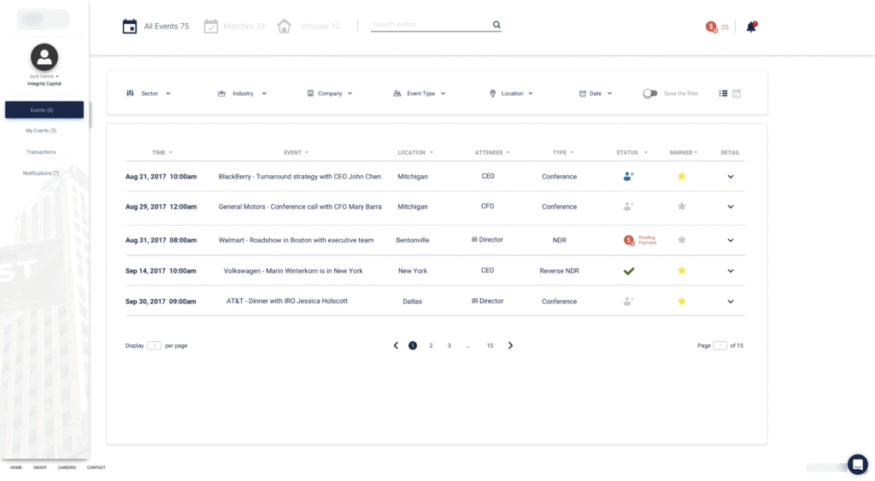Click the Display per page input
875x481 pixels.
click(154, 345)
